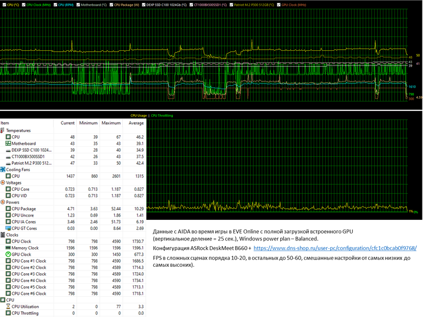
Task: Toggle the Motherboard (°C) graph checkbox
Action: (78, 5)
